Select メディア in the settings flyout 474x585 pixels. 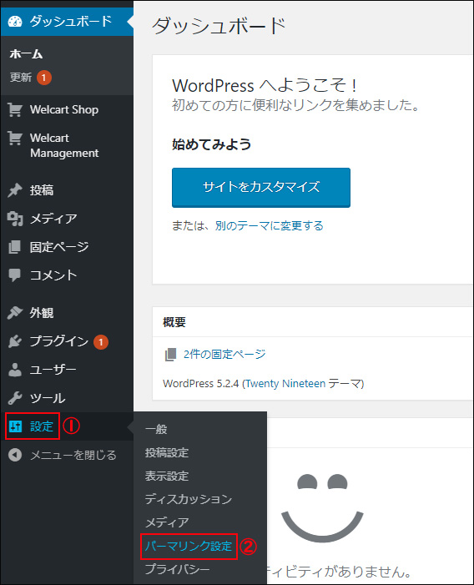click(167, 522)
